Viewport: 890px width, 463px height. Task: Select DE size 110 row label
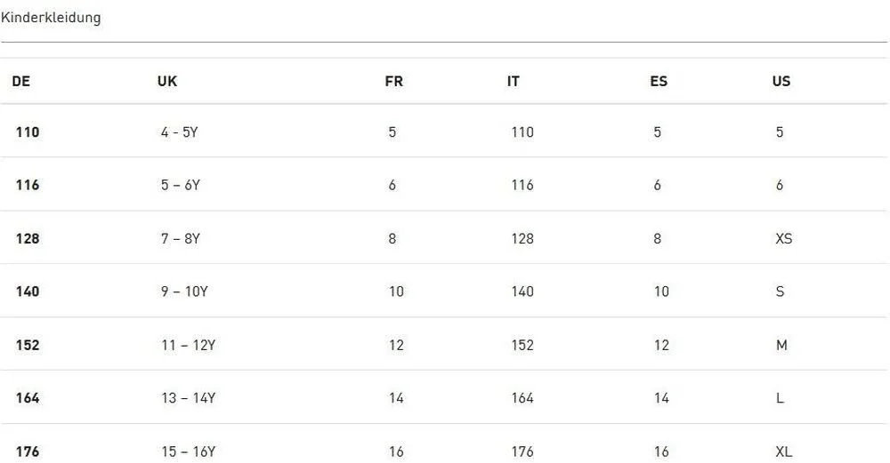pos(28,132)
